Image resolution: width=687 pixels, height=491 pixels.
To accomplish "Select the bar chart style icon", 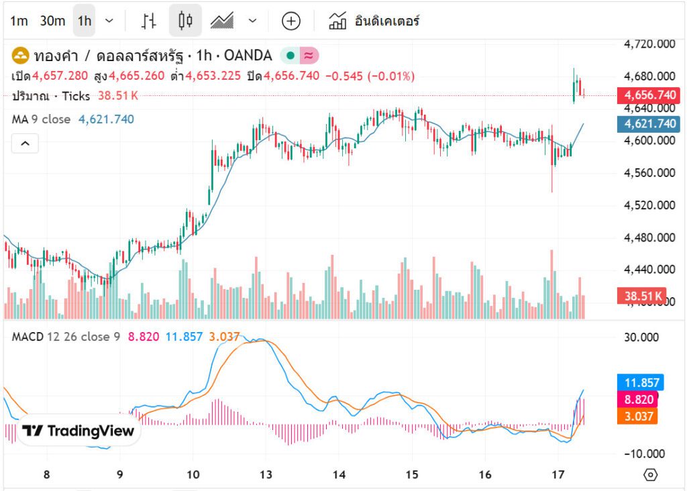I will pos(149,21).
